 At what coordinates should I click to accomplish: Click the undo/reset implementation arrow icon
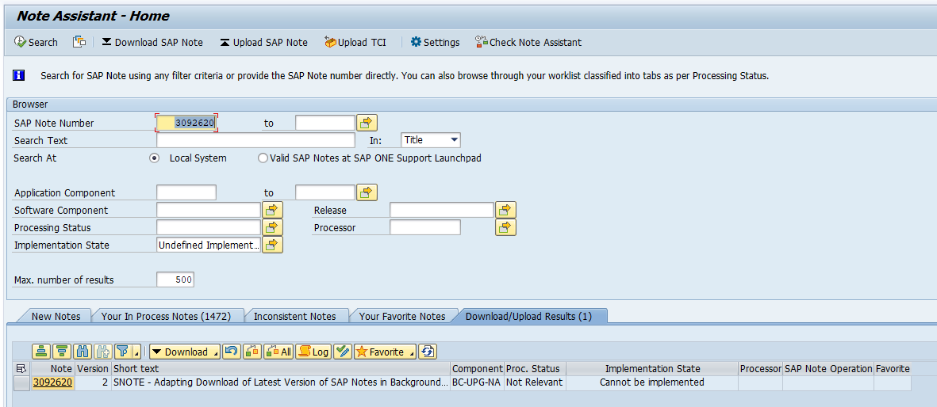point(231,352)
